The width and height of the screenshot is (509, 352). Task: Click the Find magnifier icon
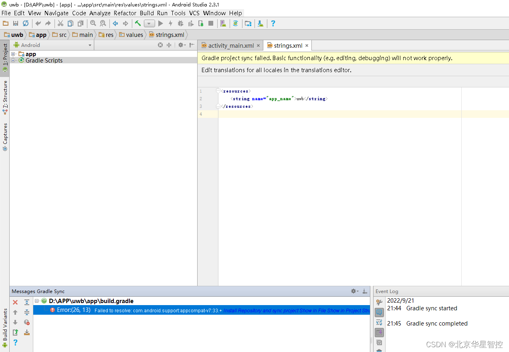coord(93,24)
